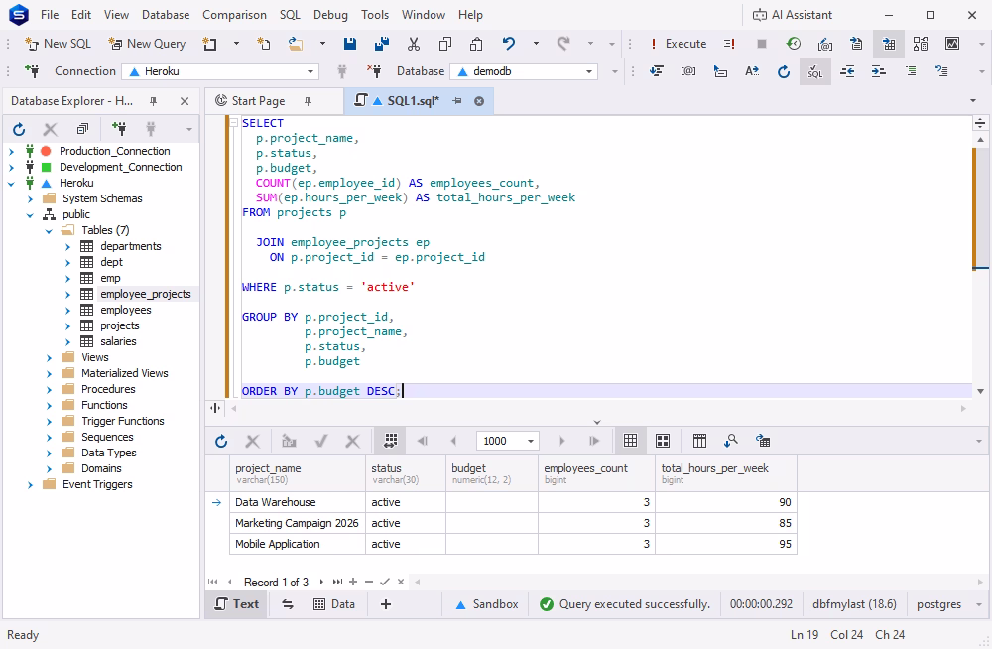Click the Copy icon in toolbar
The width and height of the screenshot is (992, 649).
click(x=445, y=44)
